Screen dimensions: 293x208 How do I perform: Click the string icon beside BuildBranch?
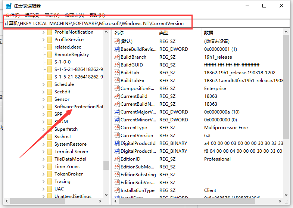coord(117,57)
